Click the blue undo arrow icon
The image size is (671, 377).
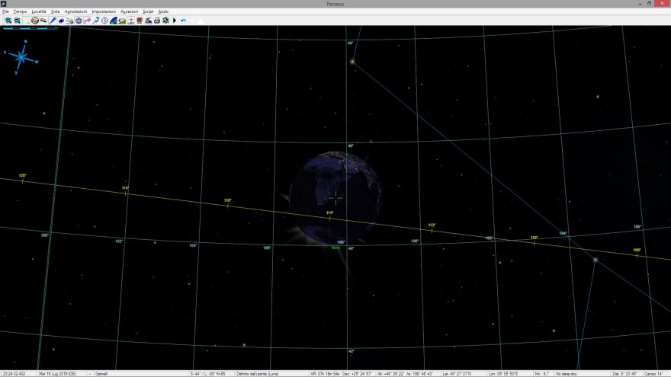pos(183,21)
